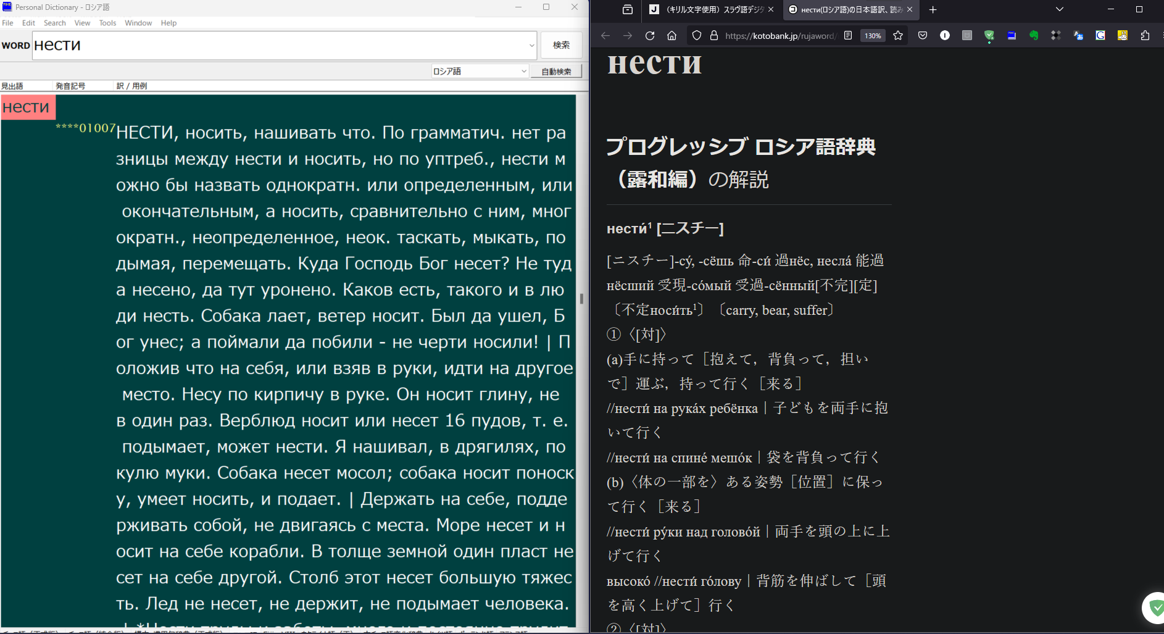Viewport: 1164px width, 634px height.
Task: Click the back navigation arrow
Action: pyautogui.click(x=605, y=35)
